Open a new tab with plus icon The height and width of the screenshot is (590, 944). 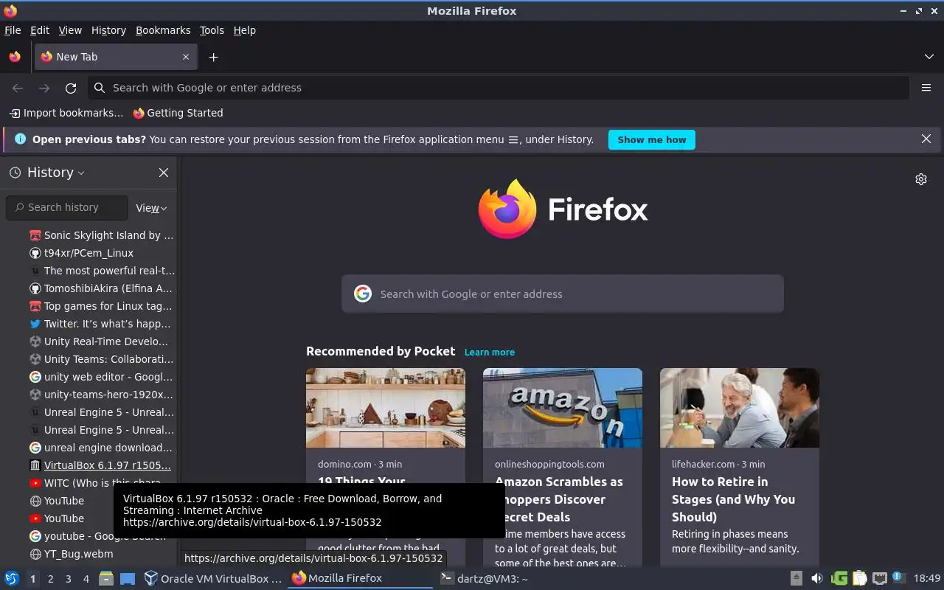[x=213, y=57]
